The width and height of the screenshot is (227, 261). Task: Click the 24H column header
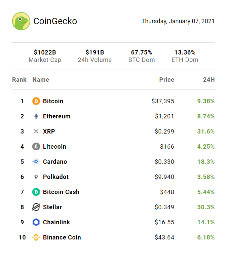pyautogui.click(x=209, y=80)
